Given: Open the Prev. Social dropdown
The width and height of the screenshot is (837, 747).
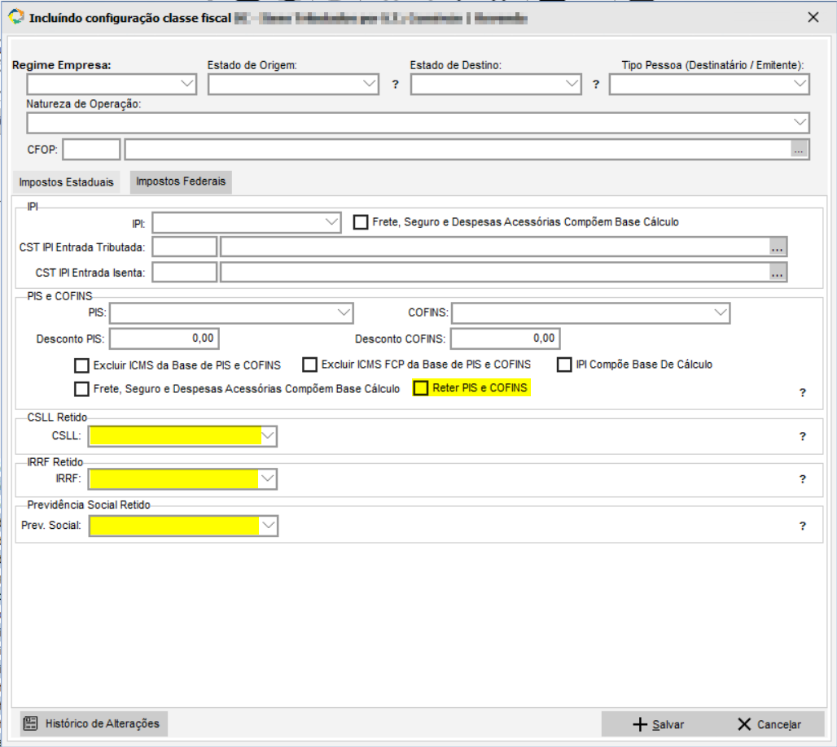Looking at the screenshot, I should (x=183, y=526).
